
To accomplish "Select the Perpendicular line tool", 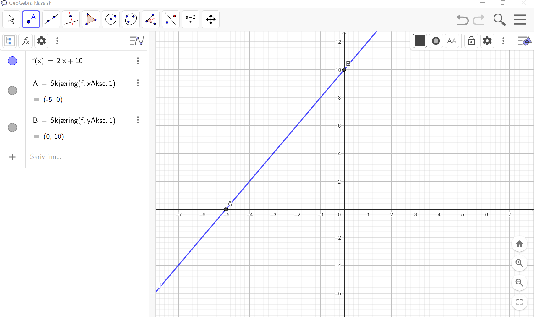I will 71,19.
